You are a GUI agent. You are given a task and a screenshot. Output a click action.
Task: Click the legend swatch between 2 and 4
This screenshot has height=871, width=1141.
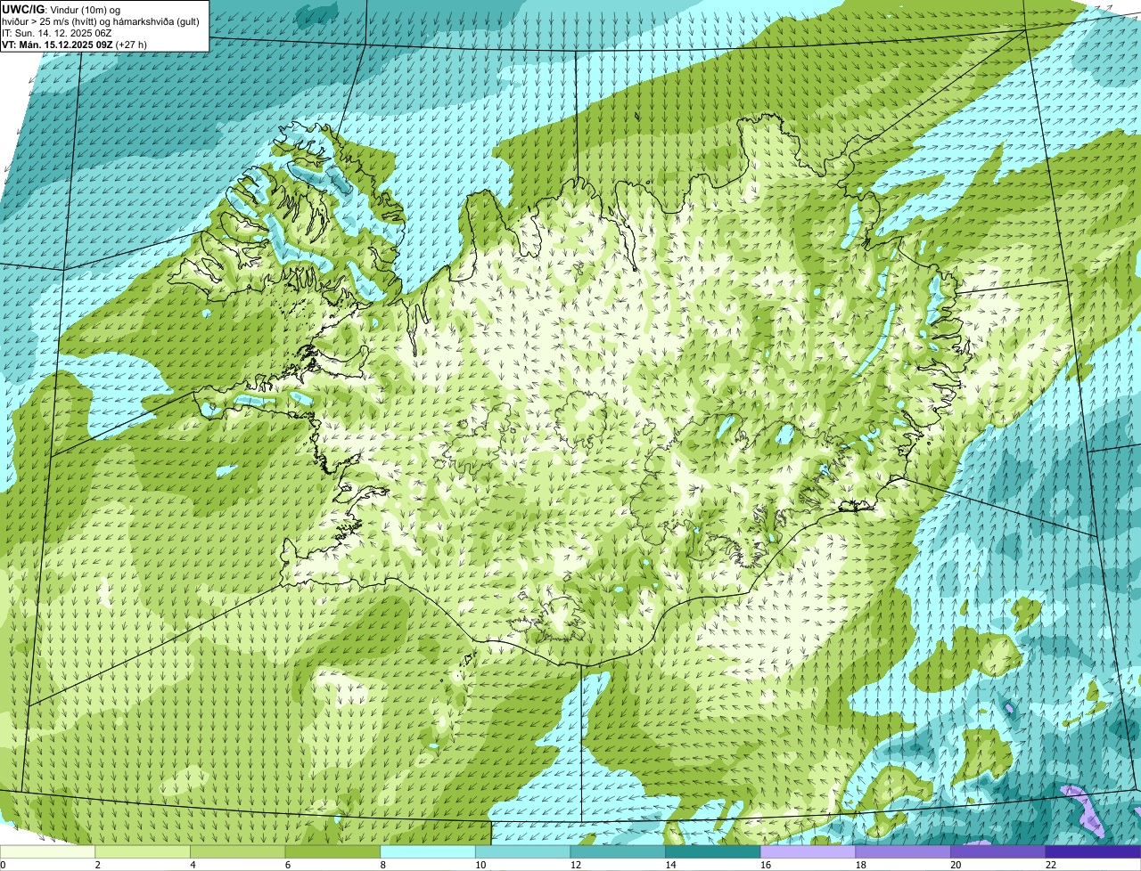click(x=143, y=851)
